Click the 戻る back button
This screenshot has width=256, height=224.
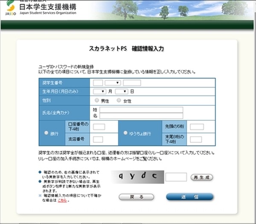pyautogui.click(x=137, y=197)
